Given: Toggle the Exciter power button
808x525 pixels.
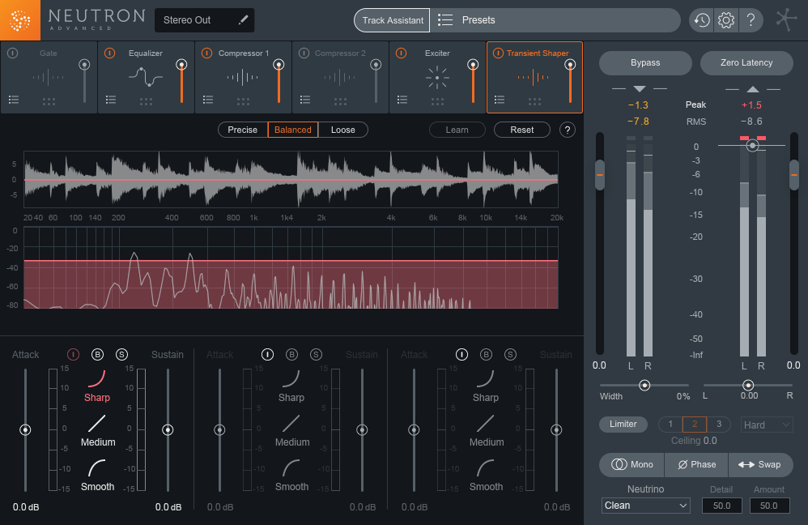Looking at the screenshot, I should (x=401, y=53).
